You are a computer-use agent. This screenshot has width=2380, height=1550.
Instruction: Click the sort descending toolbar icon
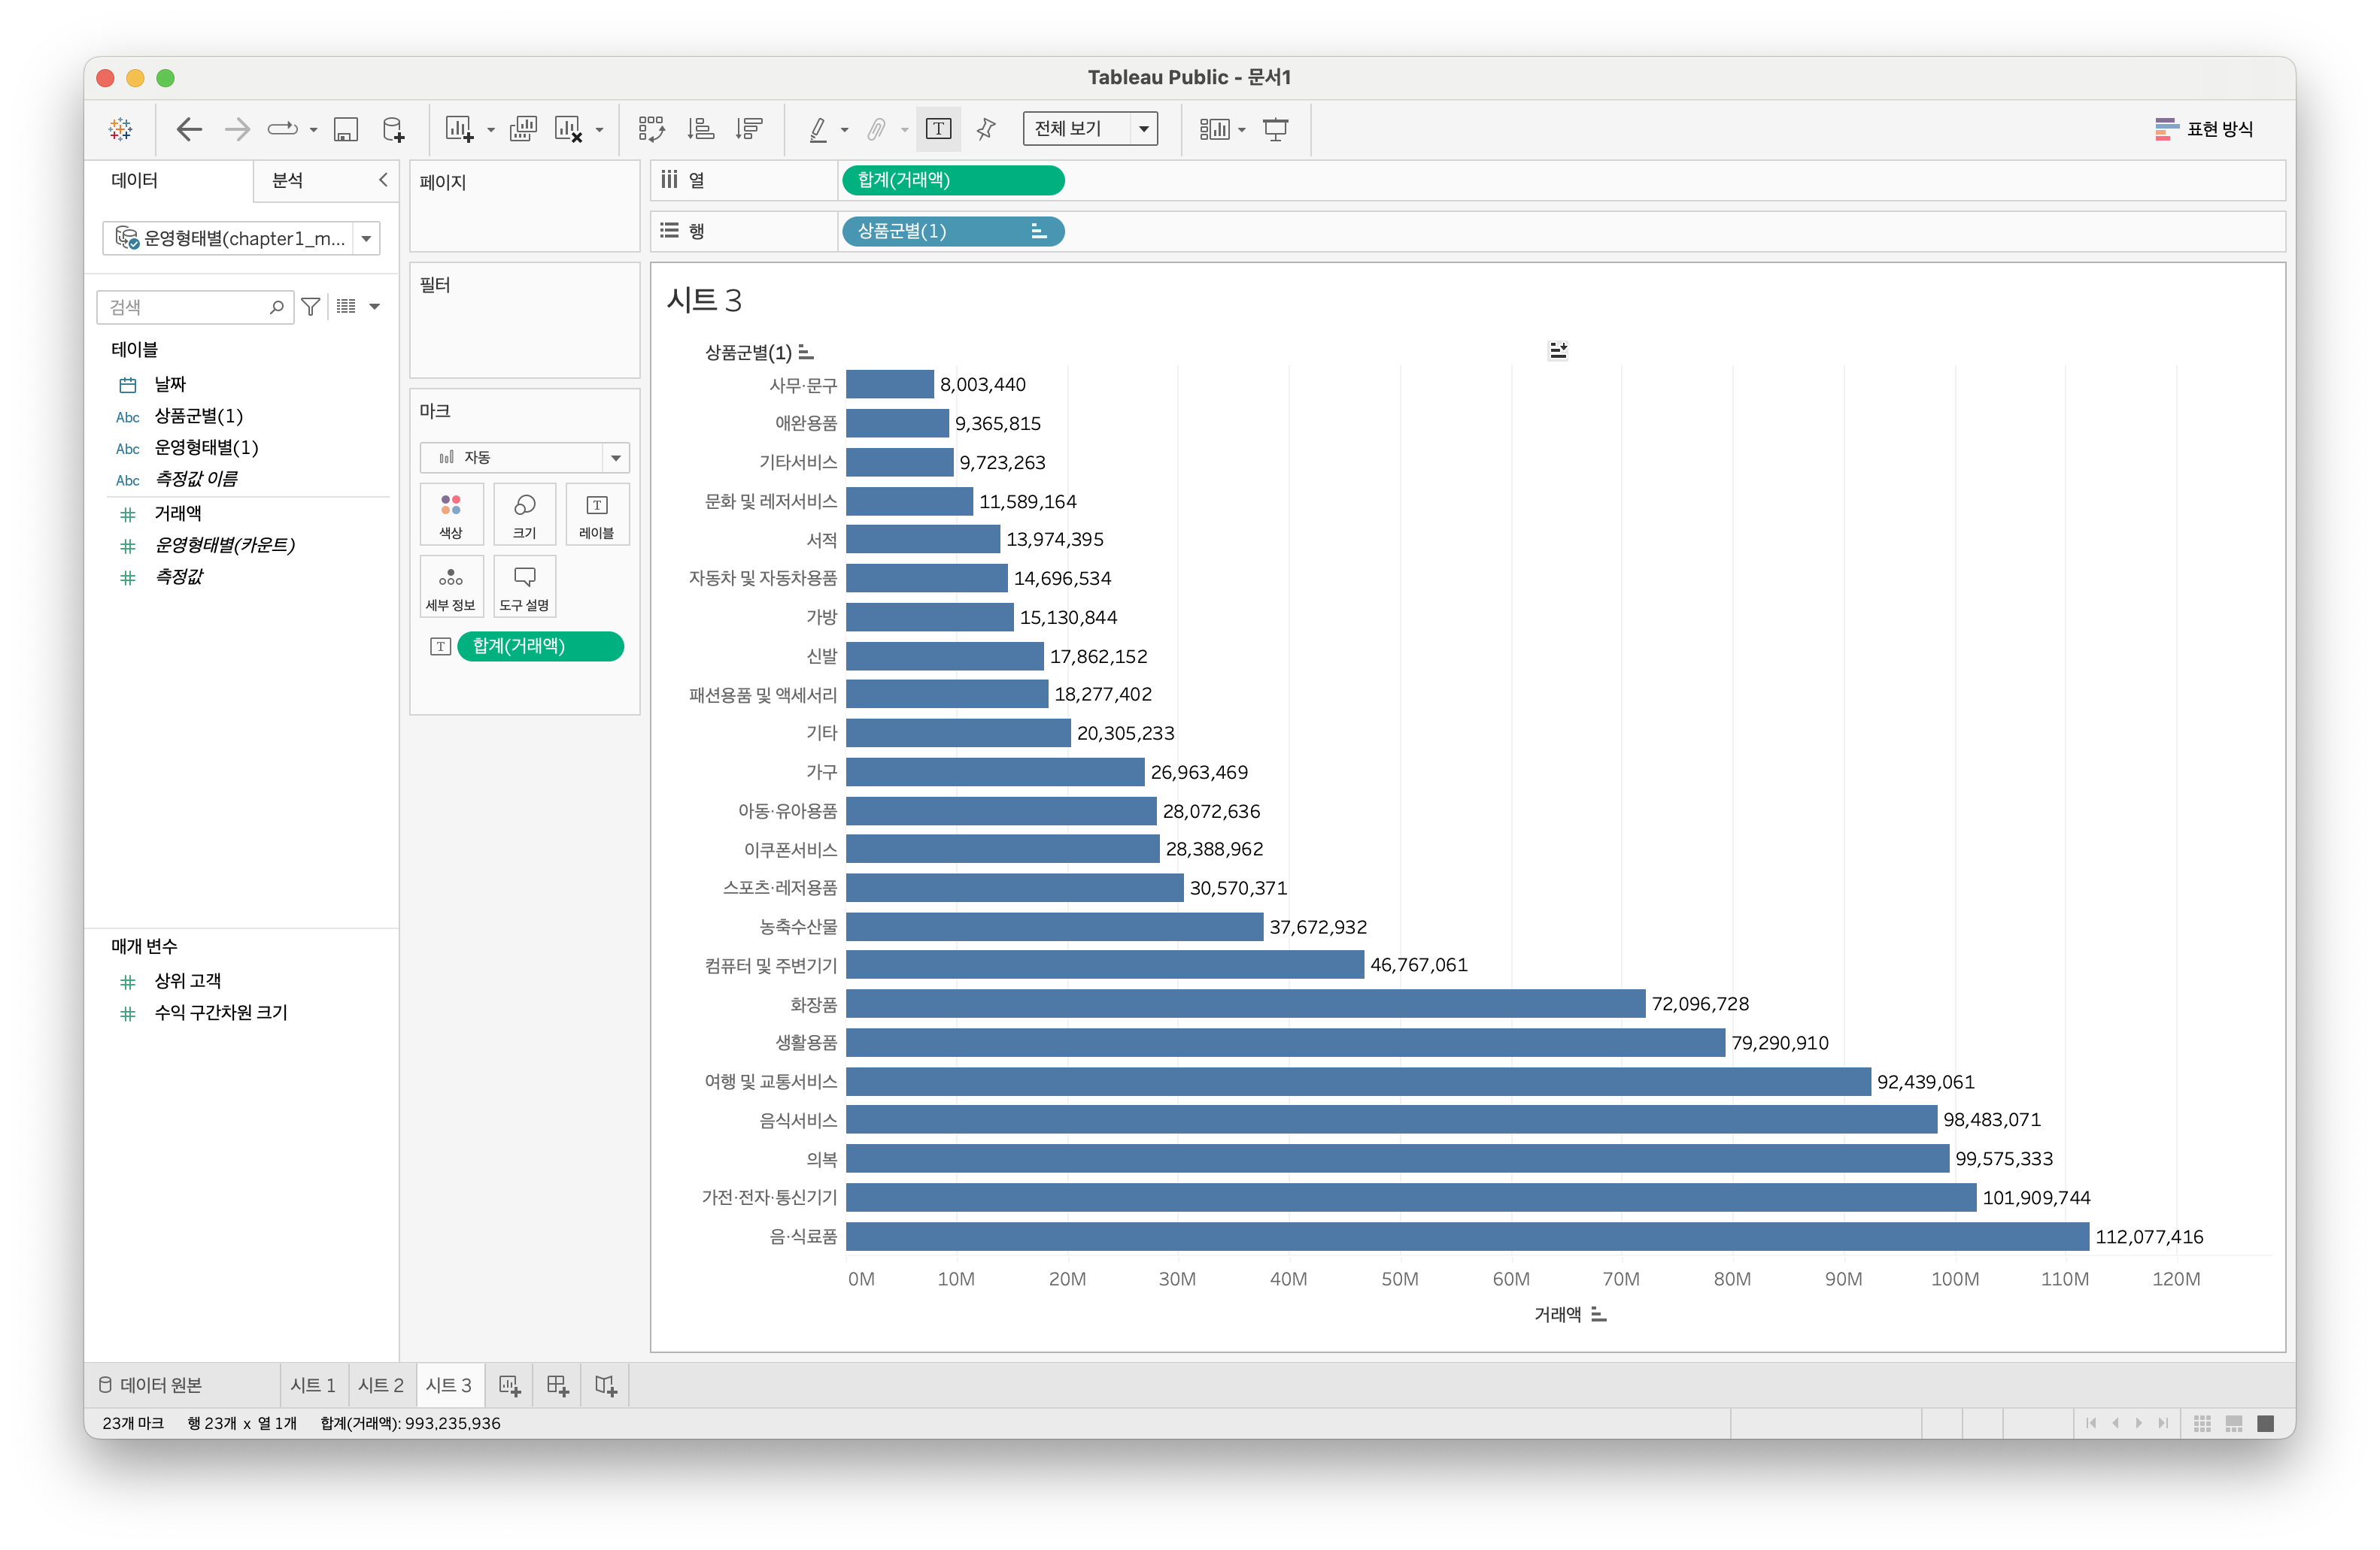[749, 129]
